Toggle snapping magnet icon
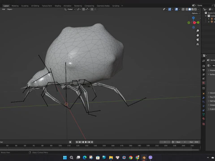 tap(83, 9)
